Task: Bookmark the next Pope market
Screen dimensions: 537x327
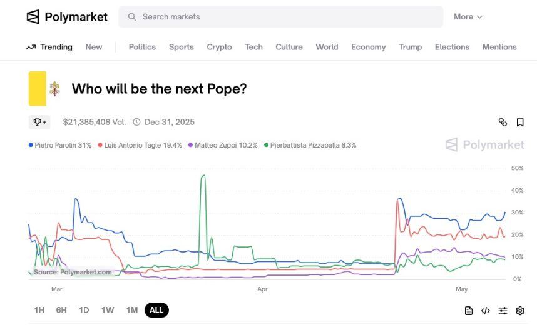Action: point(520,122)
